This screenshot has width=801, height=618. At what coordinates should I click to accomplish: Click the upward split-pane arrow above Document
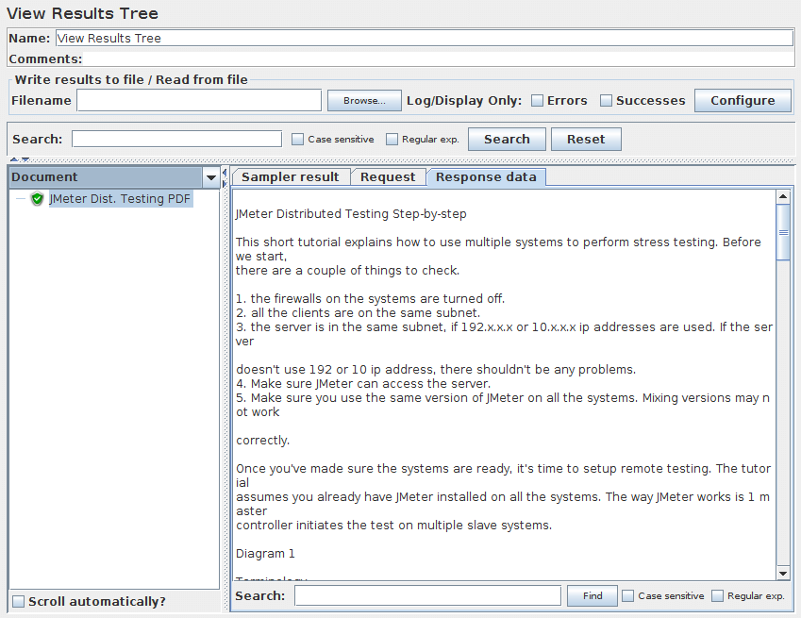point(13,159)
